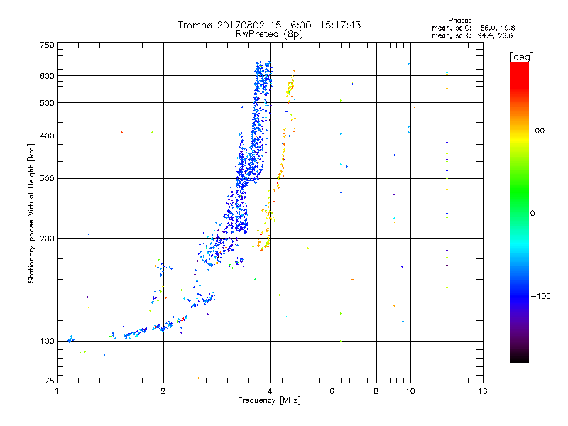Click the x-axis tick label '1'

pyautogui.click(x=57, y=391)
